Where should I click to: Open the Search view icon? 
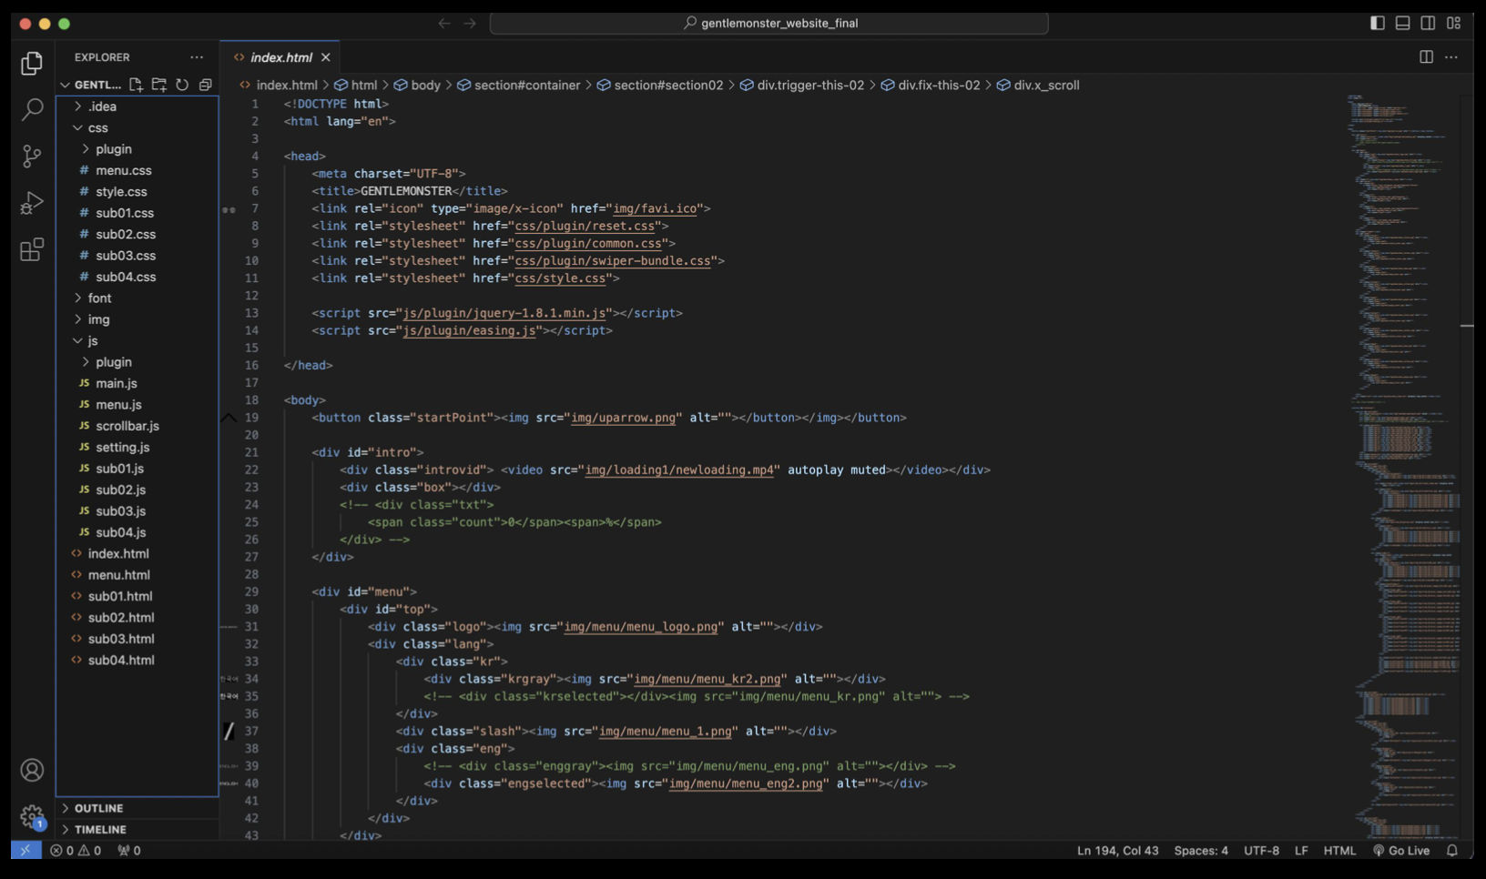[x=32, y=110]
